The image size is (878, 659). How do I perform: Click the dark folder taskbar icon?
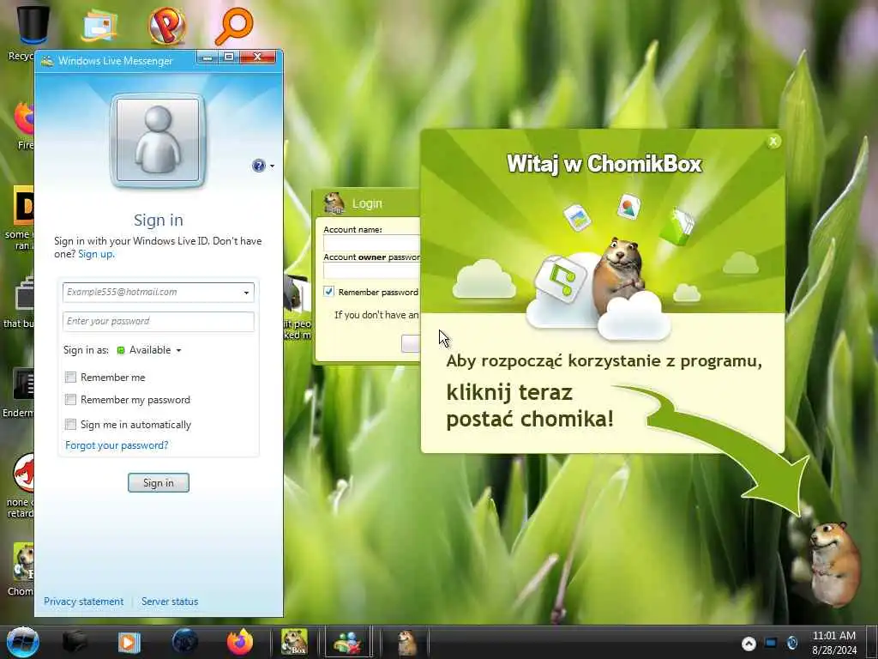75,642
